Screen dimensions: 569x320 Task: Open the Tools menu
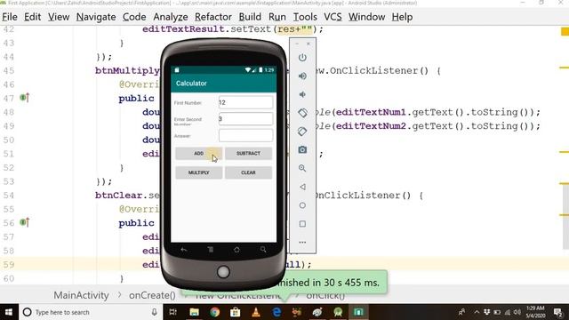[305, 17]
